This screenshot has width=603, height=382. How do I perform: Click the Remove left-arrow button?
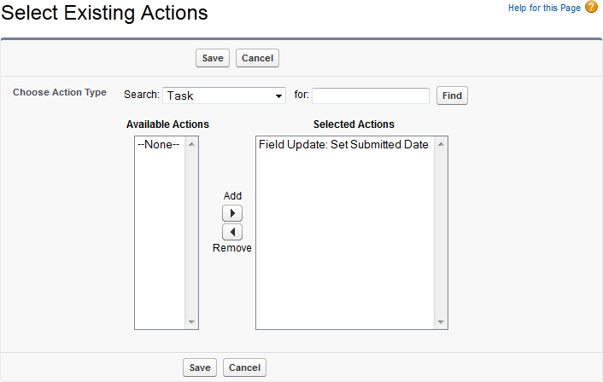click(232, 232)
